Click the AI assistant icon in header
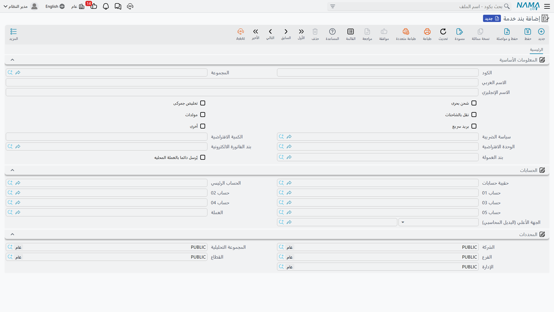554x312 pixels. (x=130, y=6)
